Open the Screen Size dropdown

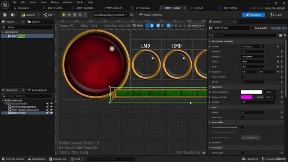[x=196, y=26]
